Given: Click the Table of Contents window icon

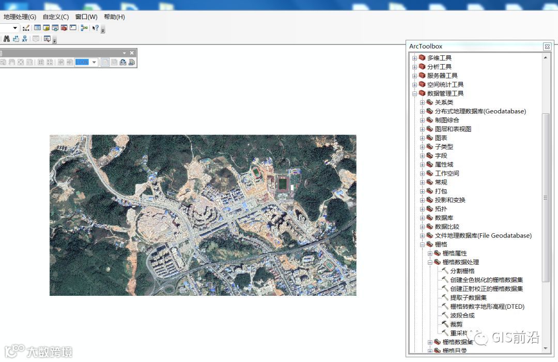Looking at the screenshot, I should [37, 27].
